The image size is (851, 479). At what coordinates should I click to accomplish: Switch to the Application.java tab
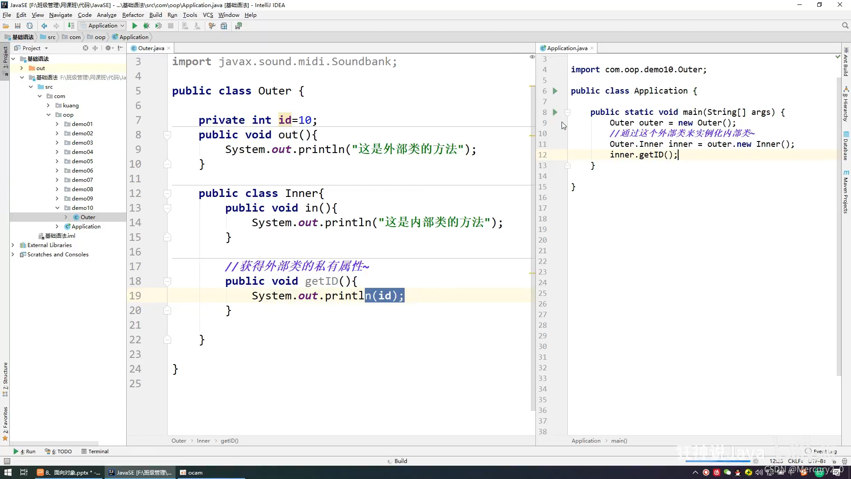[x=567, y=48]
